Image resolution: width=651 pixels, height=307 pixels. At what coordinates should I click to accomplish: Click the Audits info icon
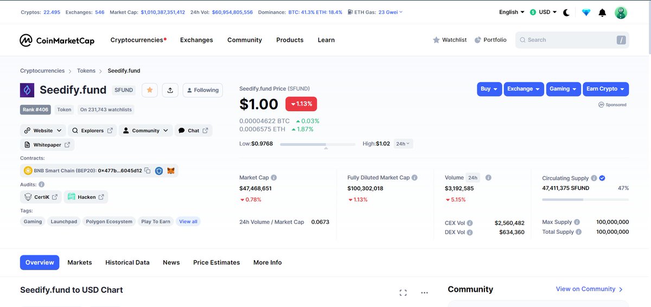(42, 184)
